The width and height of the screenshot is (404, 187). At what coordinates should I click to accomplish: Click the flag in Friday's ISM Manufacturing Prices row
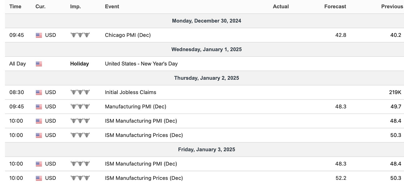[39, 178]
